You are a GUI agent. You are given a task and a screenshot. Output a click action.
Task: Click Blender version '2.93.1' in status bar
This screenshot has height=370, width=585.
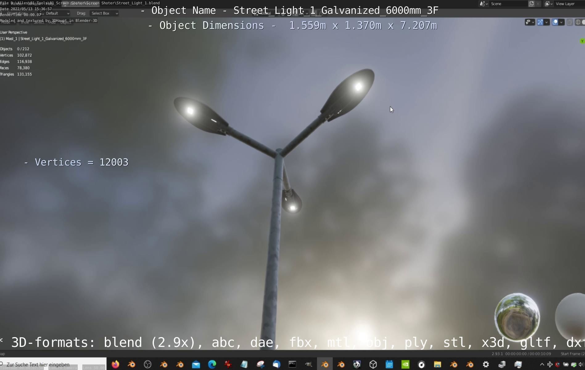(497, 354)
